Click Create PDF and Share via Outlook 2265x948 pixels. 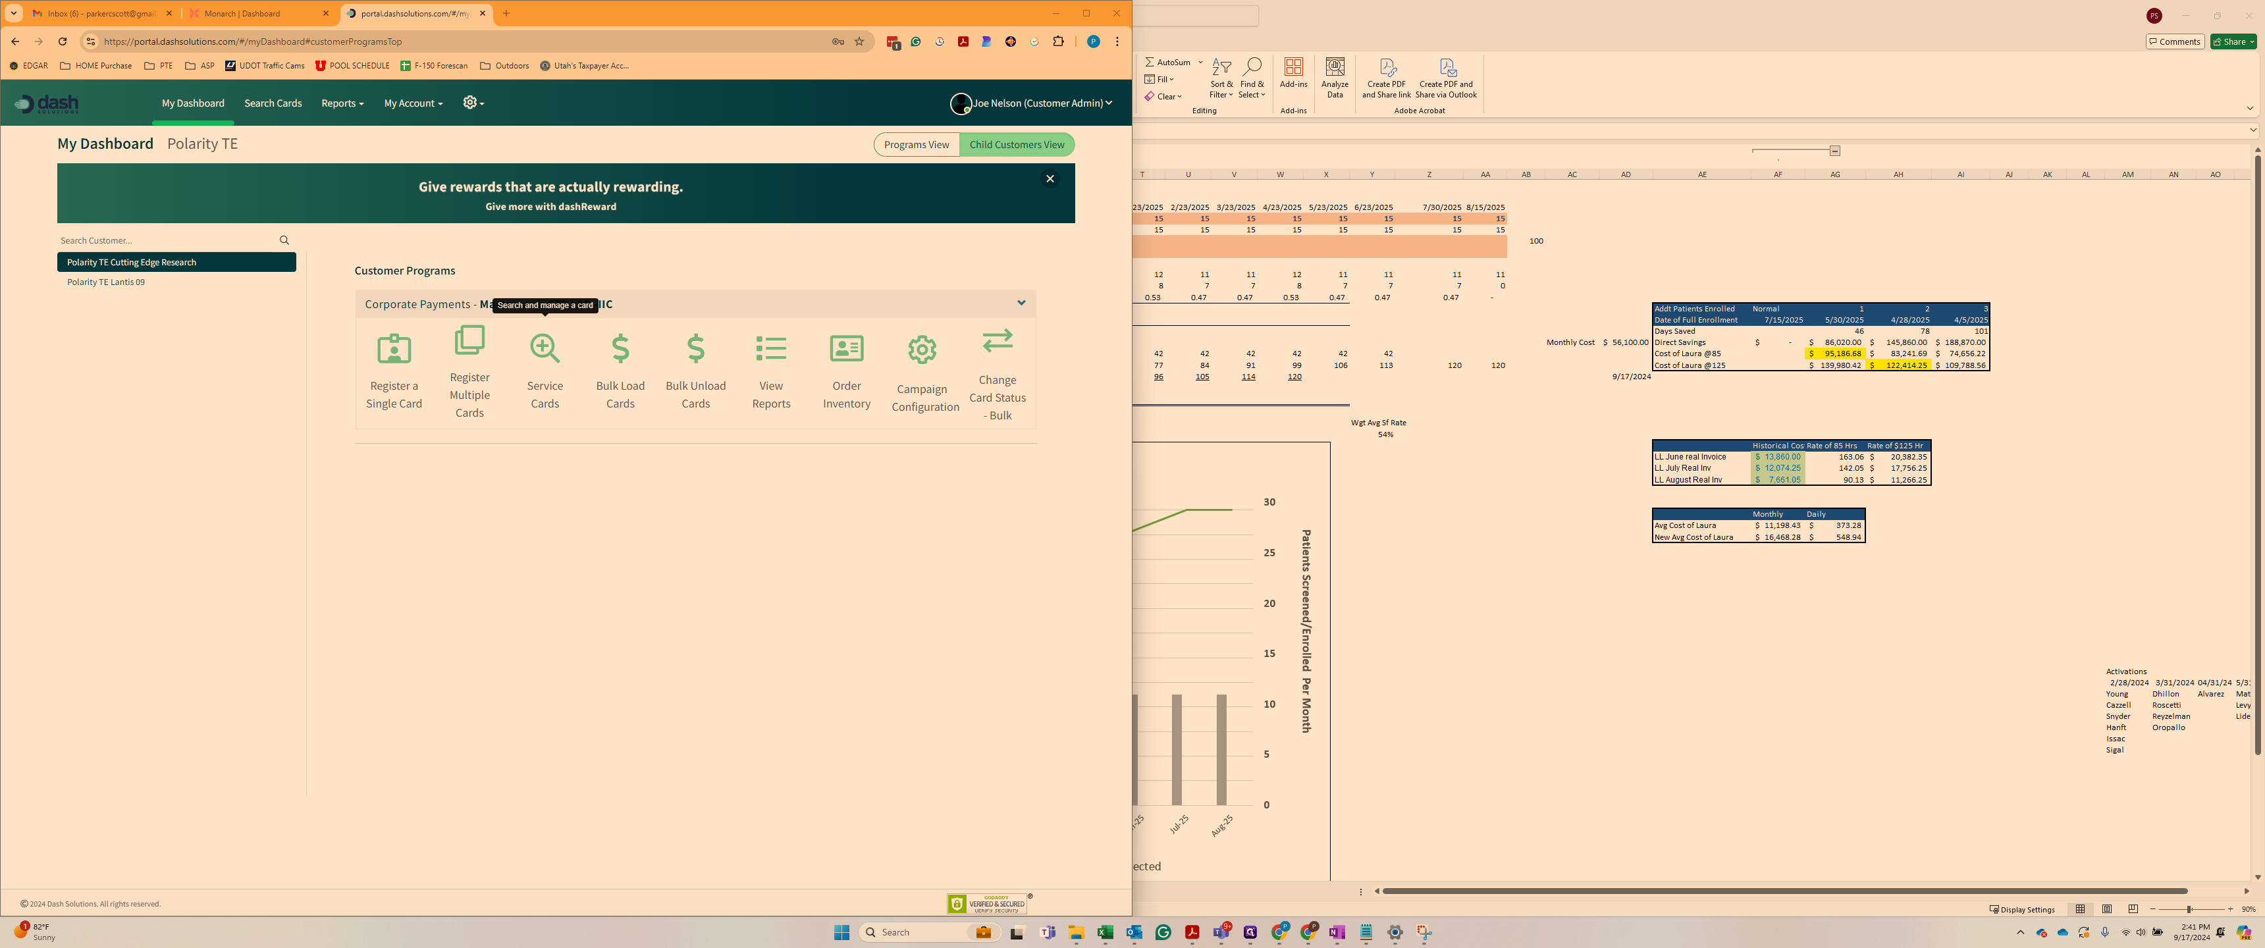click(1445, 78)
